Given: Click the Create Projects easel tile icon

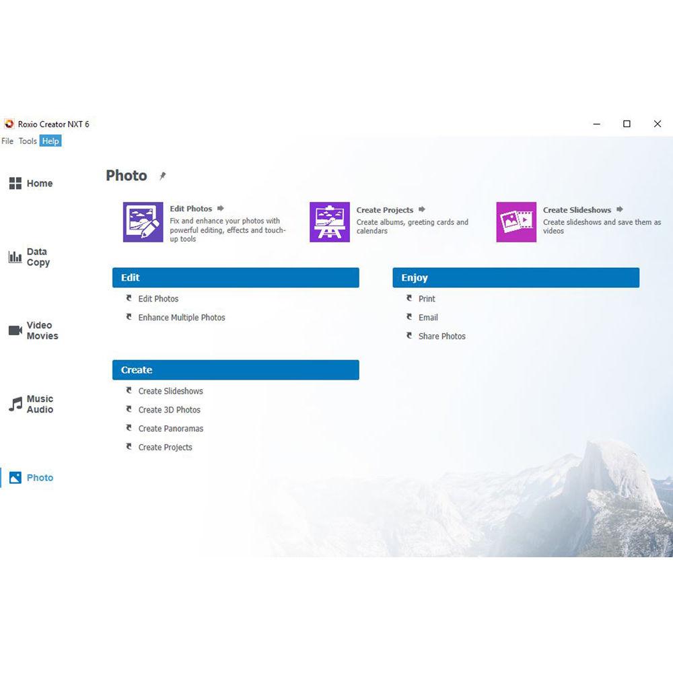Looking at the screenshot, I should point(329,222).
